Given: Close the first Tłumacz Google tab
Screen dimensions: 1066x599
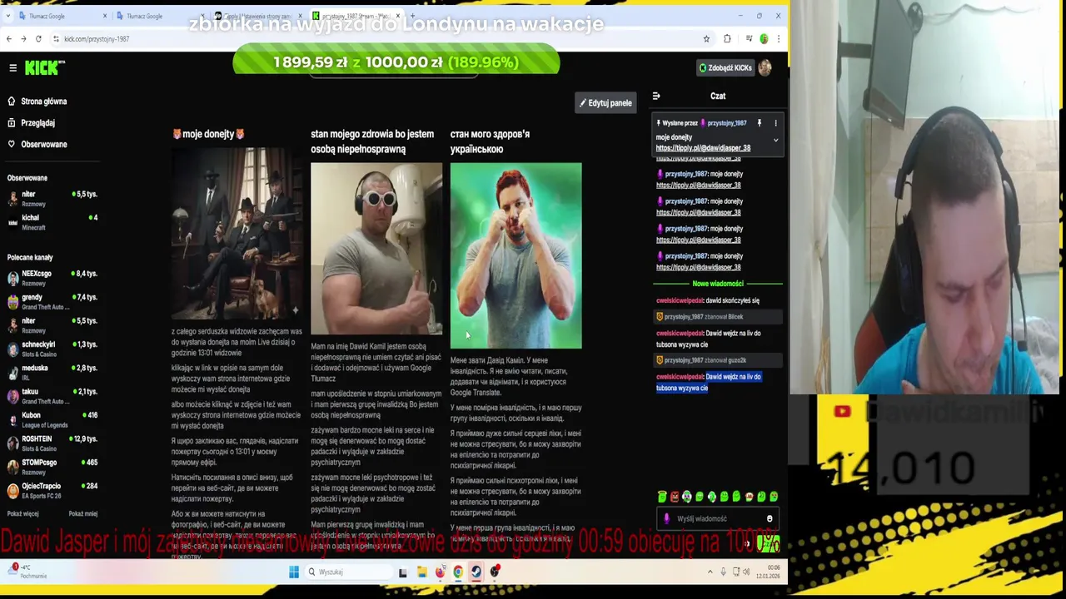Looking at the screenshot, I should (105, 16).
